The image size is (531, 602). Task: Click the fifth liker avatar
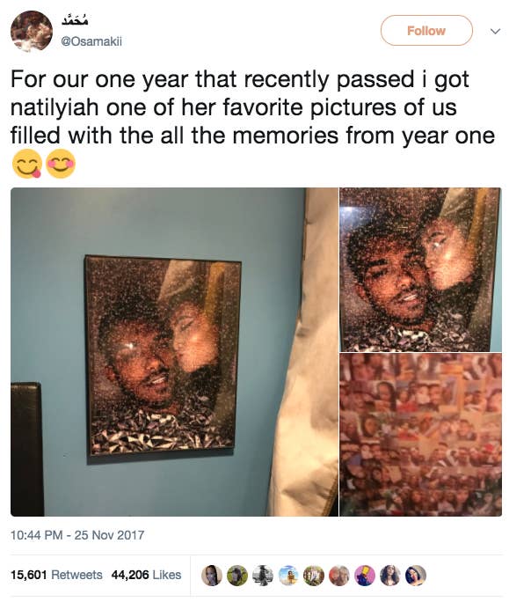tap(314, 575)
